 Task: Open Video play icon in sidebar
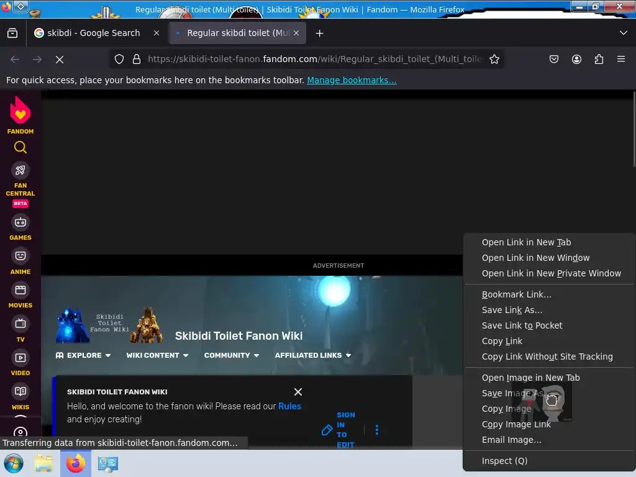point(20,358)
